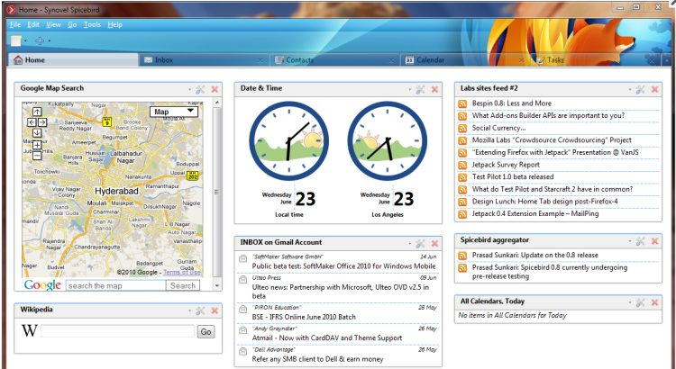Open the Go menu
676x369 pixels.
[72, 25]
